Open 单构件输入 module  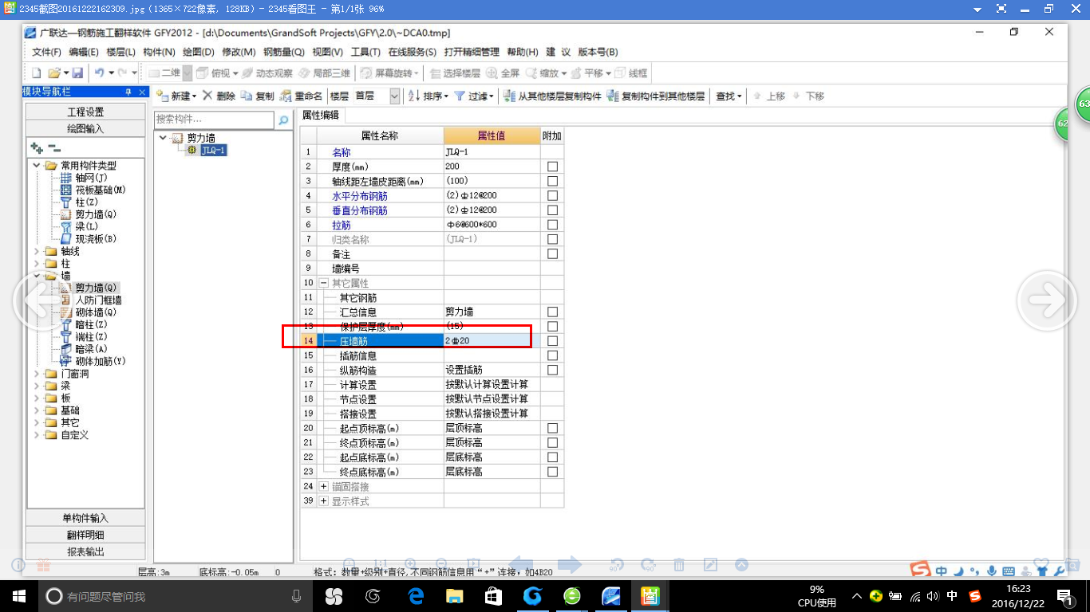[85, 518]
